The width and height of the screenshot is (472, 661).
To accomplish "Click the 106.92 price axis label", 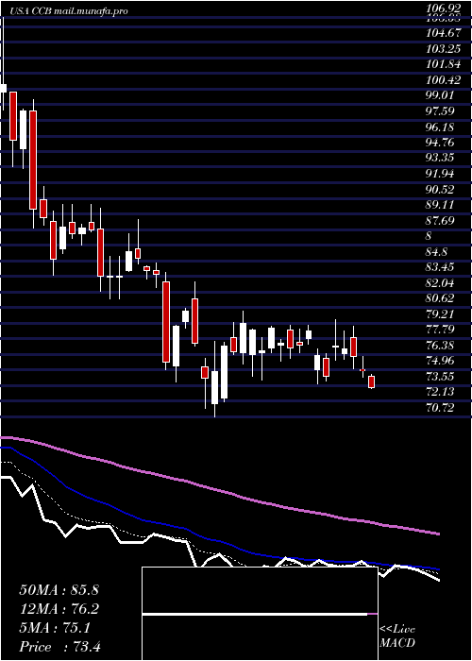I will pyautogui.click(x=441, y=8).
